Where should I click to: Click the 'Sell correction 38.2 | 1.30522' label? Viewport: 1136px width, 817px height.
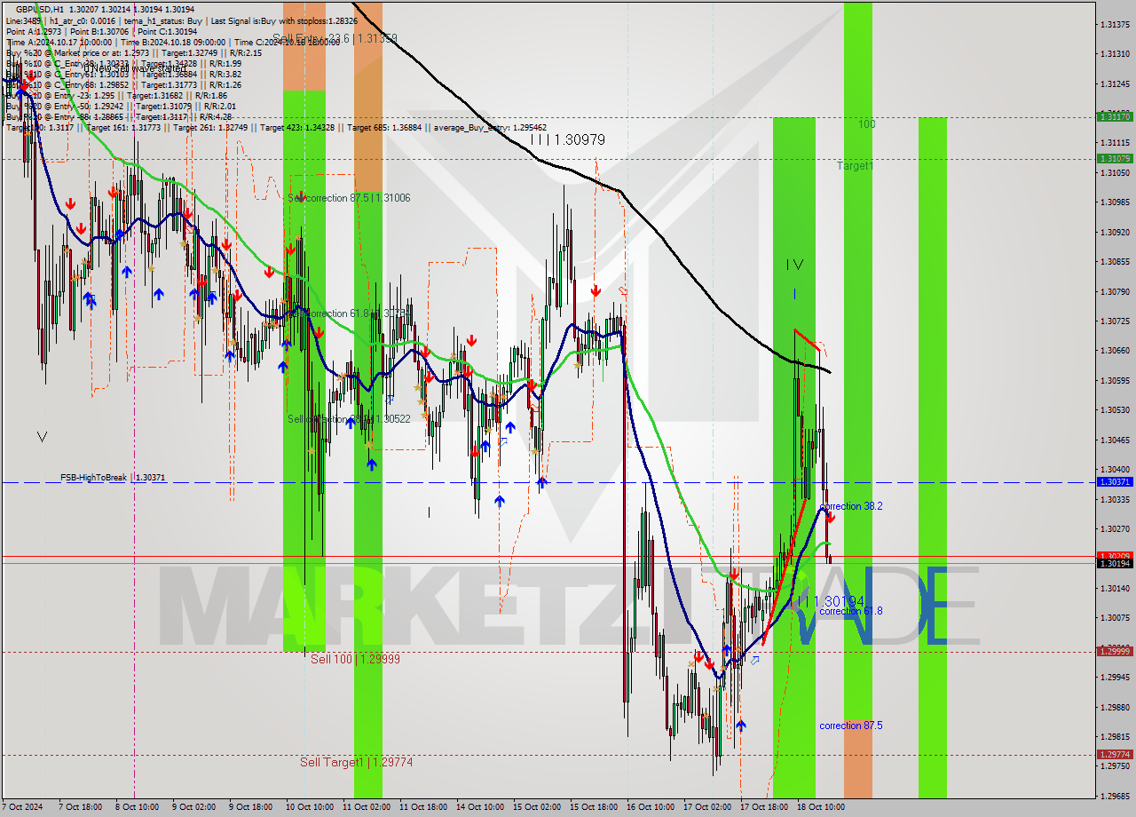tap(349, 419)
